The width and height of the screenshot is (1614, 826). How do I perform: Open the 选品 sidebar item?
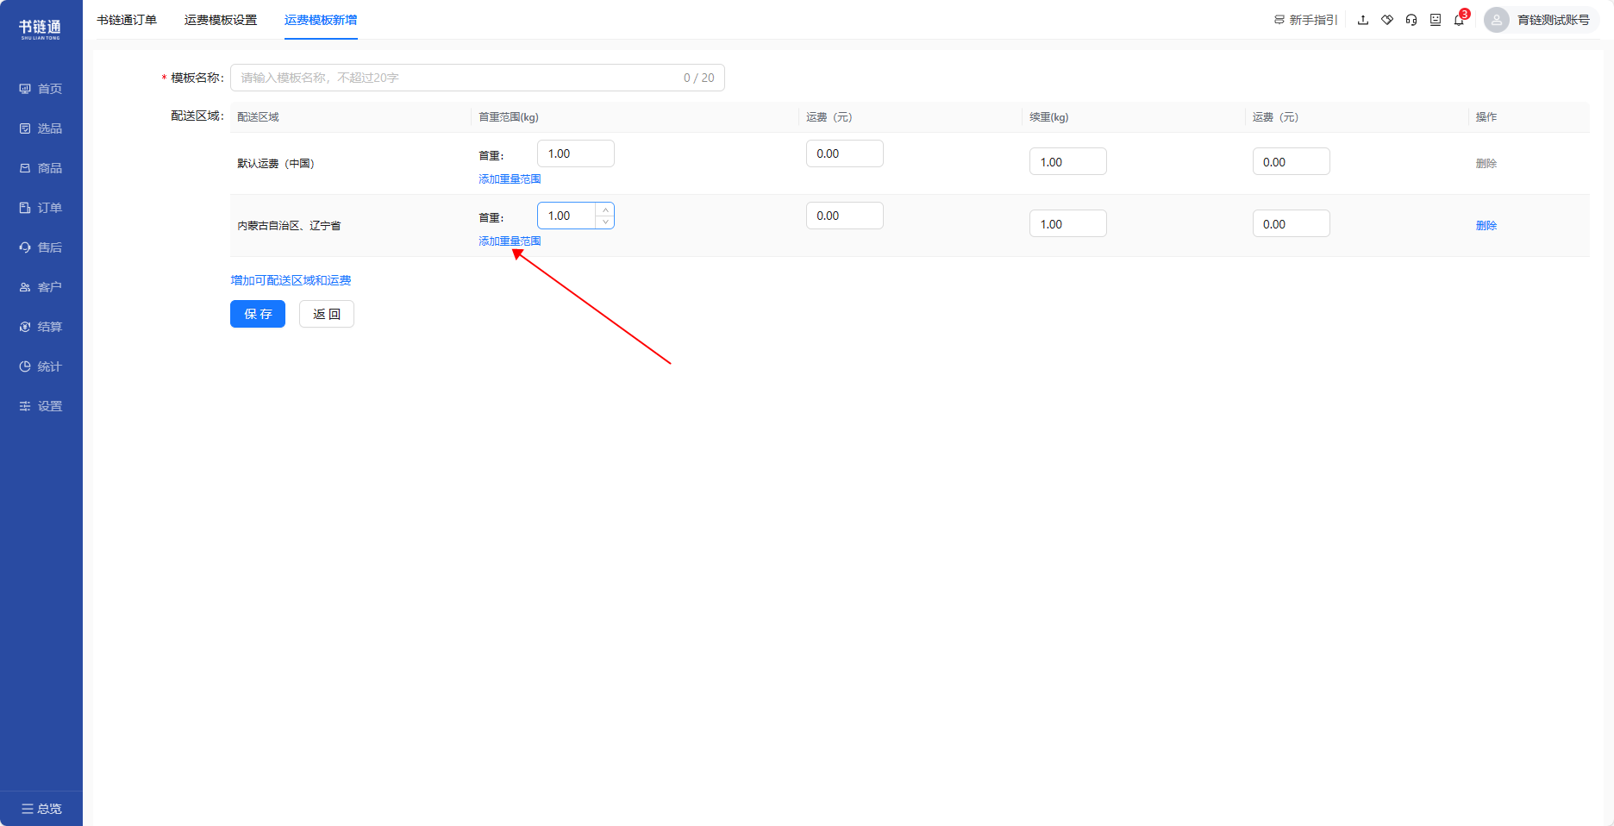pyautogui.click(x=41, y=128)
